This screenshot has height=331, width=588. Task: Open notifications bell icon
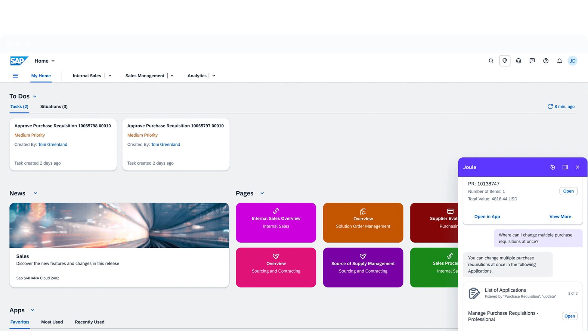(x=559, y=61)
